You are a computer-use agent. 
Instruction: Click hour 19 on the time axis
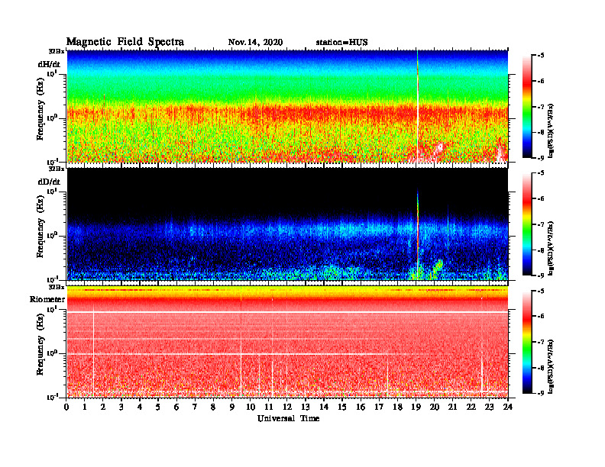[416, 407]
